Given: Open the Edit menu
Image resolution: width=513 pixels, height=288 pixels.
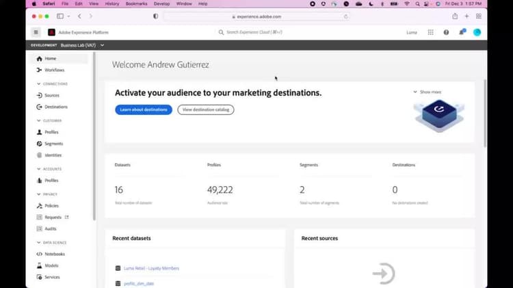Looking at the screenshot, I should 79,3.
